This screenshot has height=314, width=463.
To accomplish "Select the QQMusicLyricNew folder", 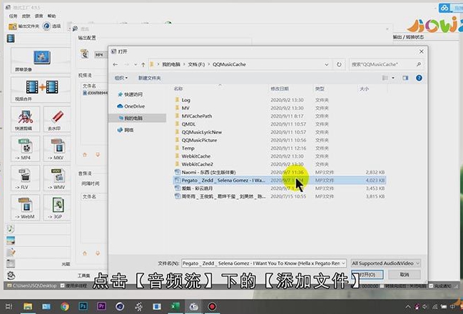I will [202, 132].
